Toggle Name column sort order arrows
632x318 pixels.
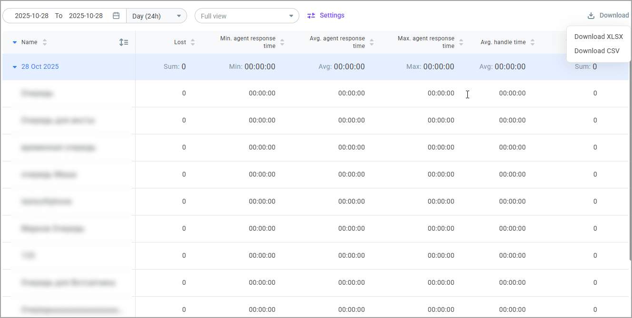click(44, 42)
